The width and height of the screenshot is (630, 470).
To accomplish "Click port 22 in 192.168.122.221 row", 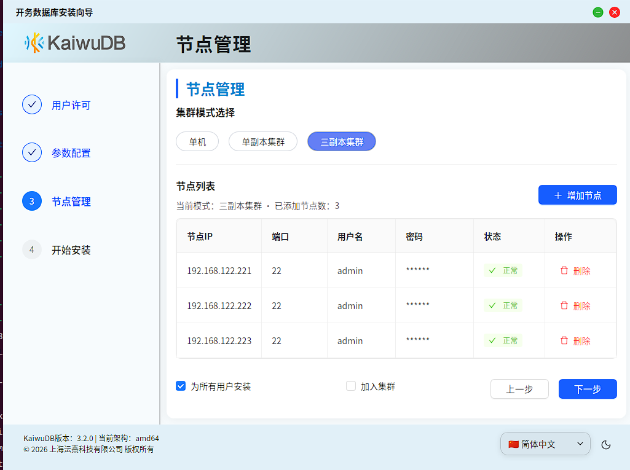I will (277, 271).
